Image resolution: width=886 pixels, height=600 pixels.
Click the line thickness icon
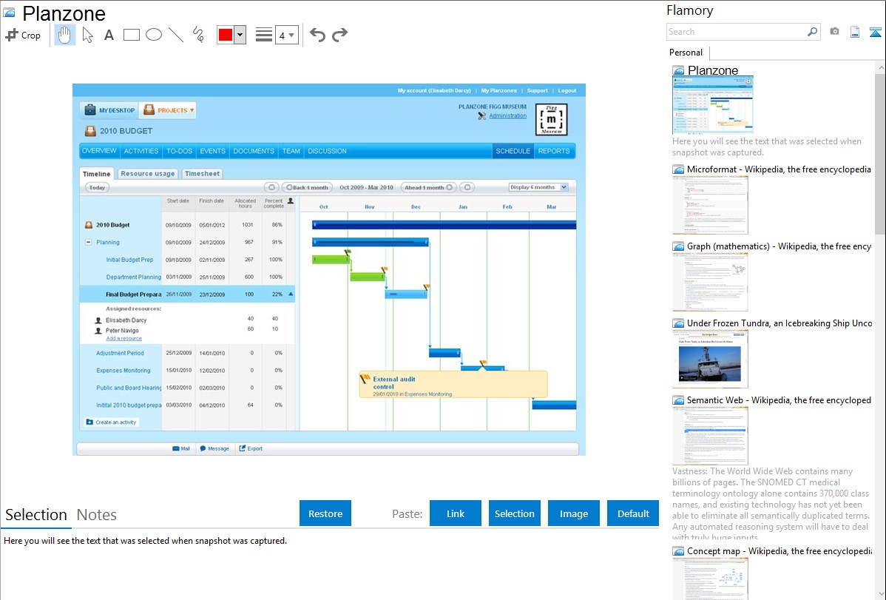pyautogui.click(x=263, y=35)
